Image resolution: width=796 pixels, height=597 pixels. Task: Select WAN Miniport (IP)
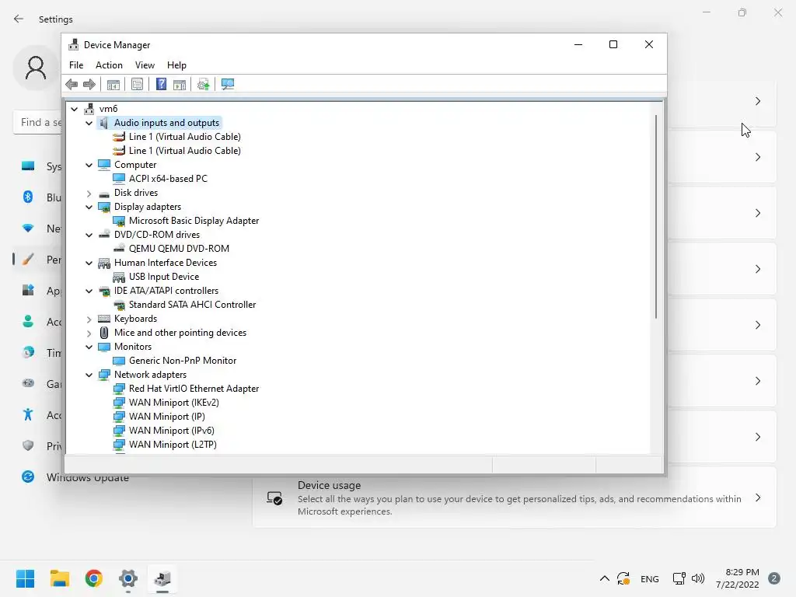(x=167, y=417)
